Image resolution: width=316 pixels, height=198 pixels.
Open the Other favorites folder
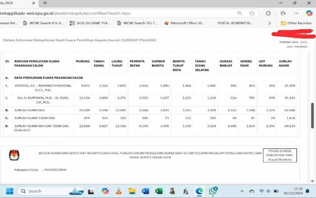[x=296, y=23]
